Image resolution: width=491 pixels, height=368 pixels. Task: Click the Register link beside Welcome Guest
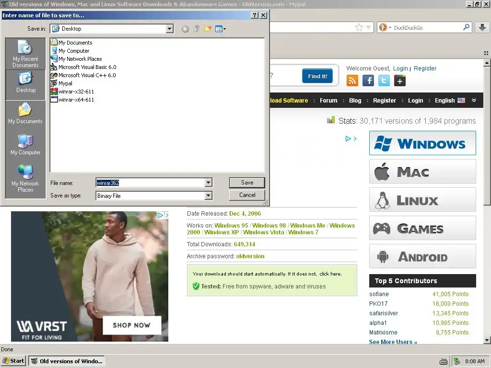(425, 68)
